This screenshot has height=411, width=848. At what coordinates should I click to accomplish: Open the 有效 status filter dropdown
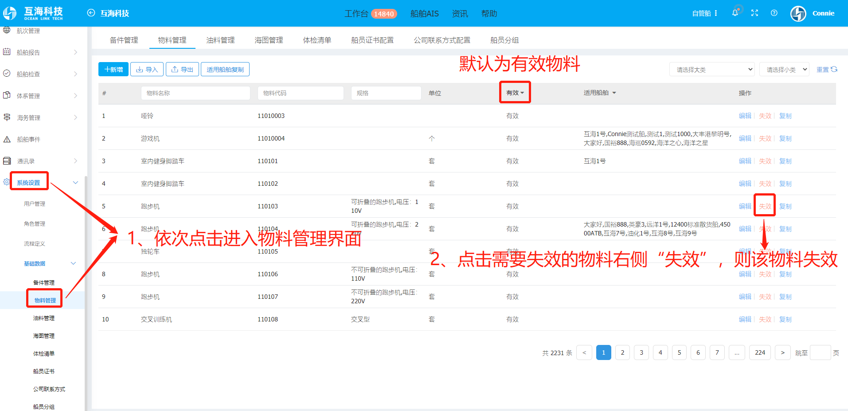(515, 93)
